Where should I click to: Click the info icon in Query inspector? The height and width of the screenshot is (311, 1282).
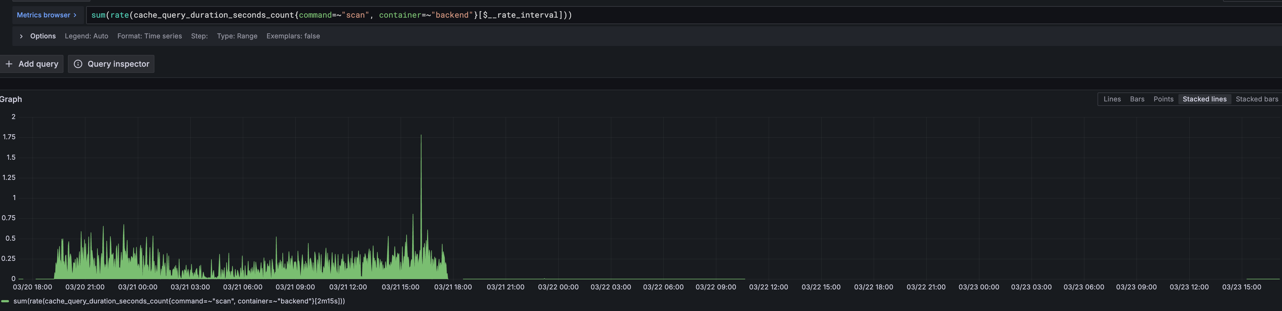(x=78, y=64)
